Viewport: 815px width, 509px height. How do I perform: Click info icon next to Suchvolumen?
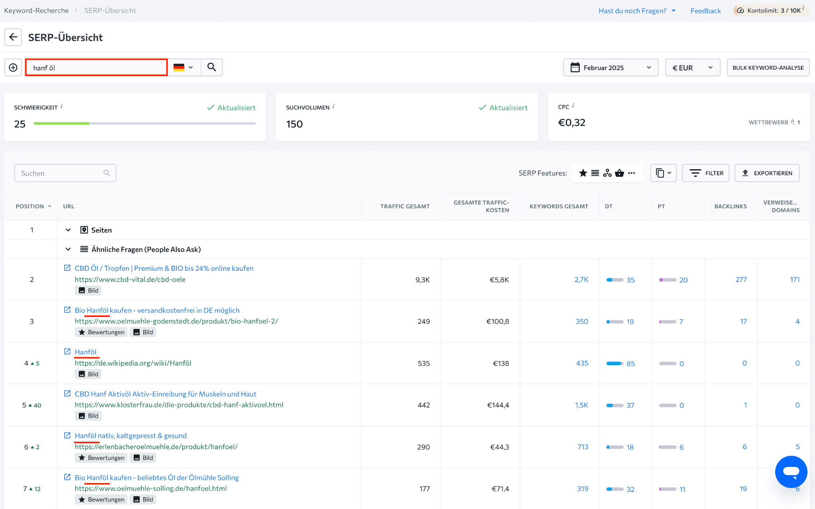[333, 106]
